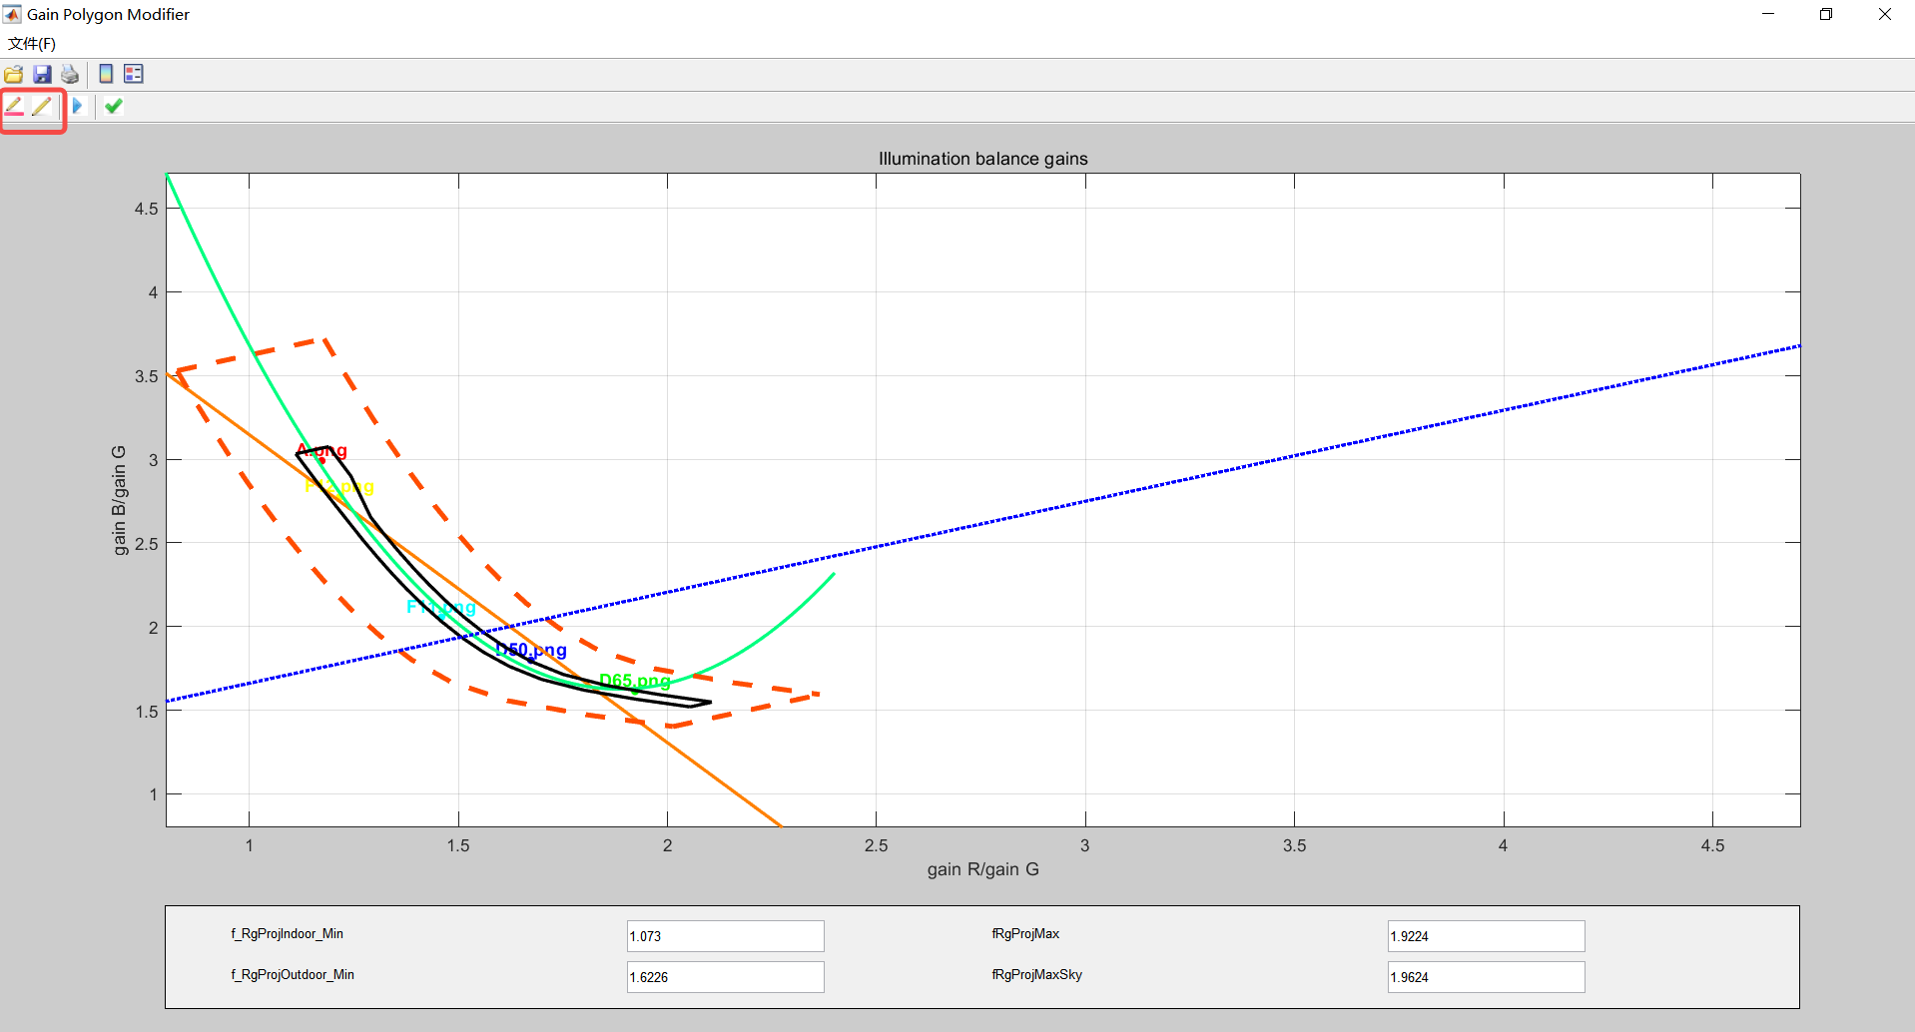1915x1032 pixels.
Task: Confirm with the green checkmark icon
Action: coord(114,106)
